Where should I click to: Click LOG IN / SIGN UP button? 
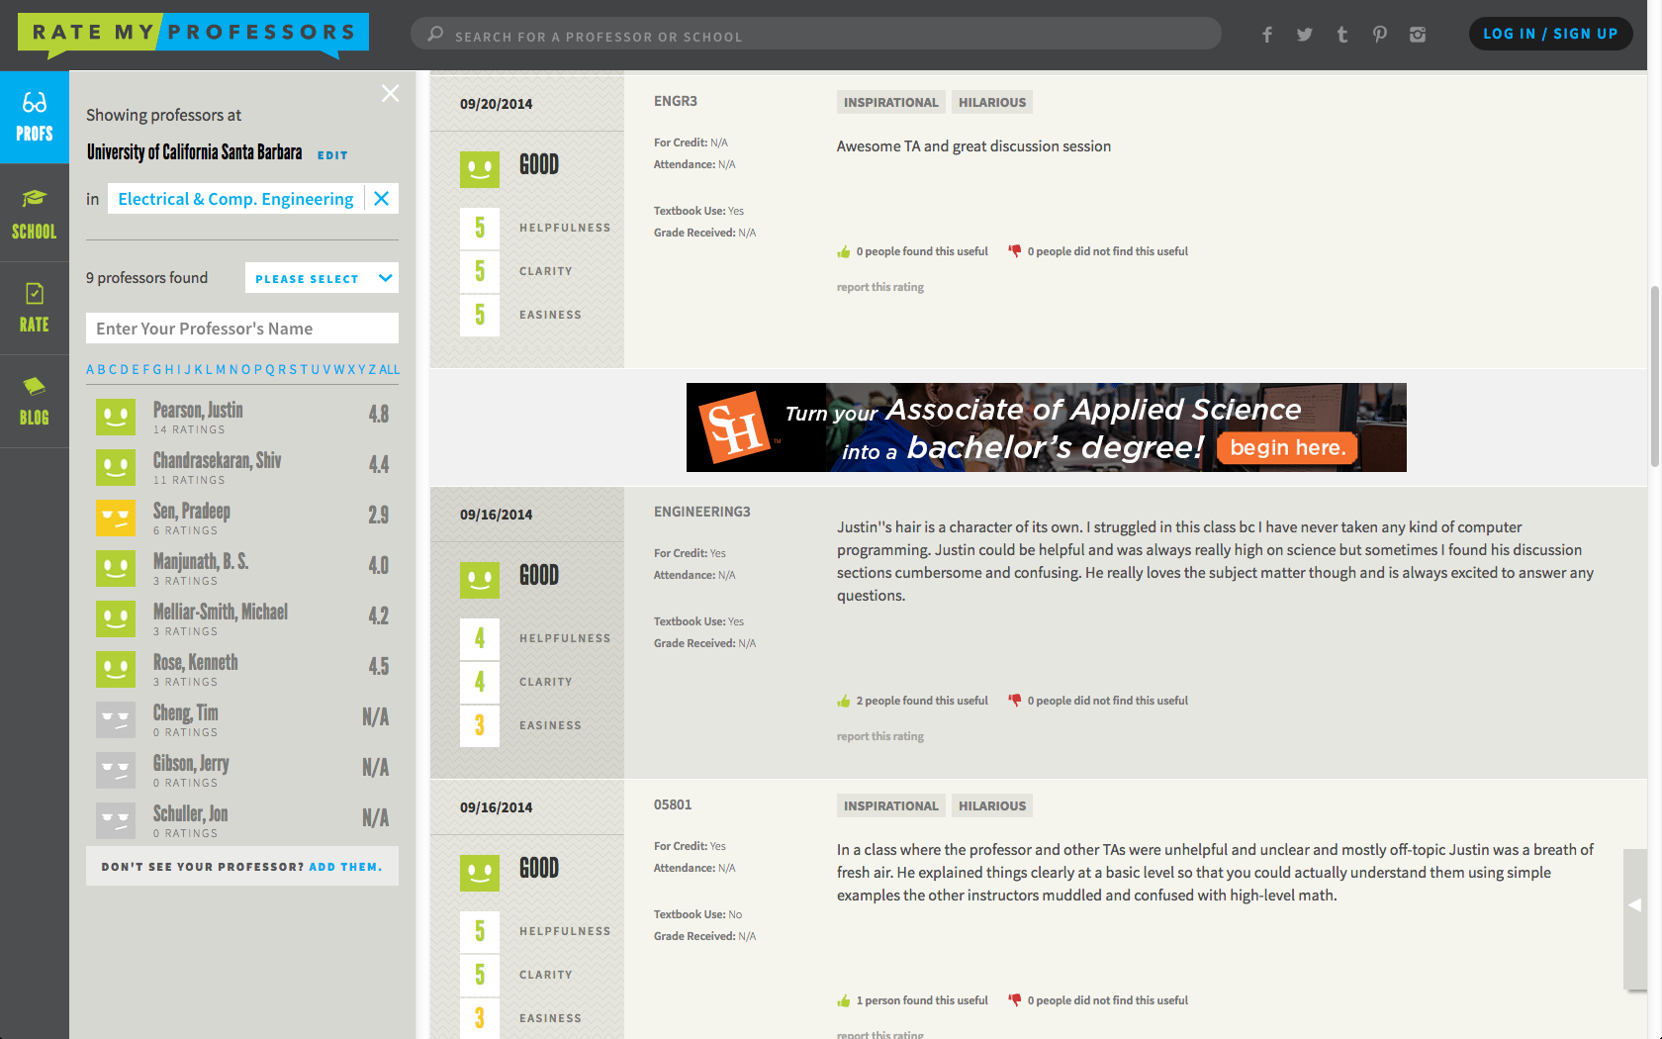tap(1550, 34)
